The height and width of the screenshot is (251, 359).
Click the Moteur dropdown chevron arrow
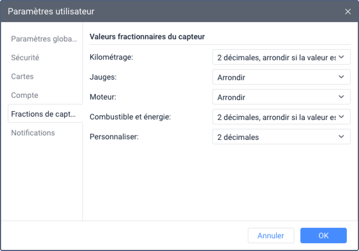[342, 97]
